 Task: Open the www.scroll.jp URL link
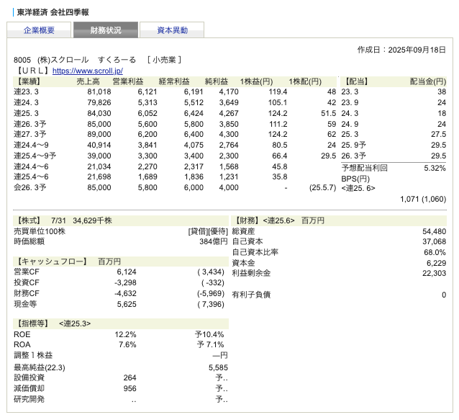(87, 71)
